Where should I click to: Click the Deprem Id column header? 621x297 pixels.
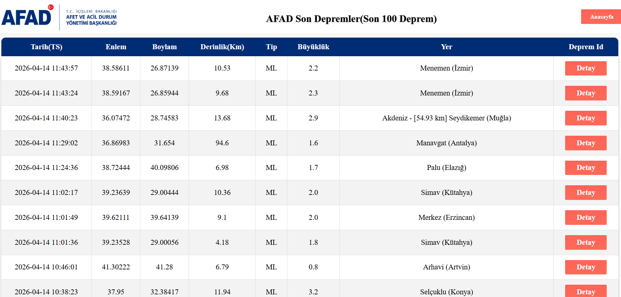586,47
